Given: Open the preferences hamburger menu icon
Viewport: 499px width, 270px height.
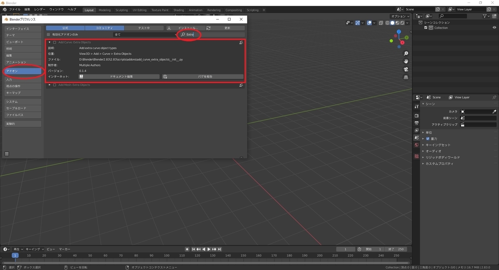Looking at the screenshot, I should (7, 154).
